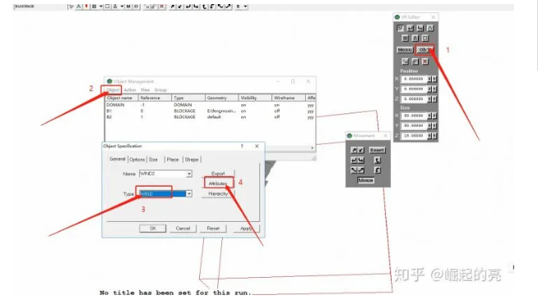Viewport: 538px width, 300px height.
Task: Click the first arrow icon left of Movement Reset
Action: [354, 150]
